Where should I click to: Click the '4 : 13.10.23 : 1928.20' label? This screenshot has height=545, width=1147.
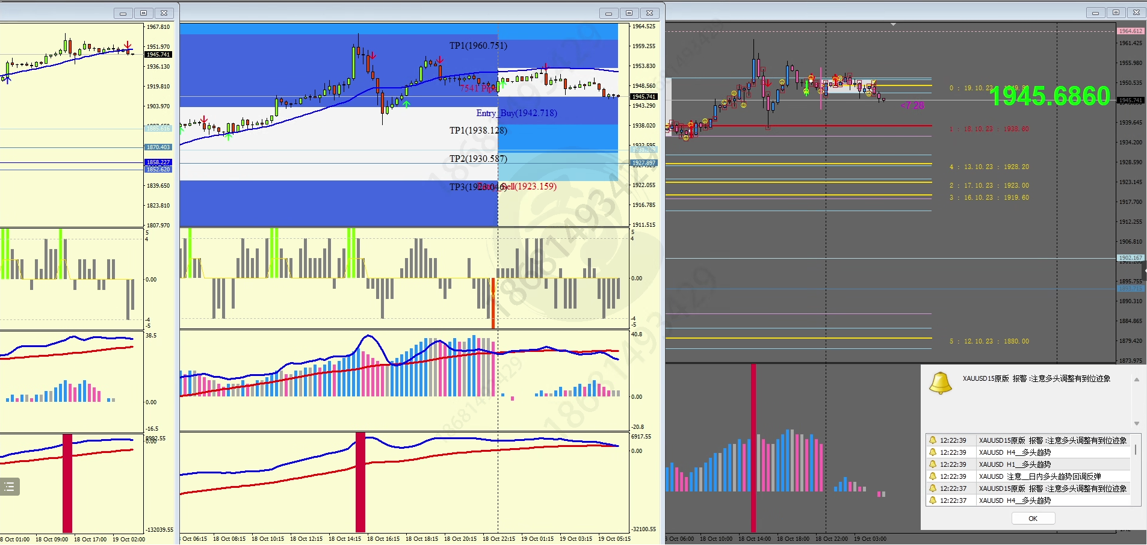[x=989, y=167]
